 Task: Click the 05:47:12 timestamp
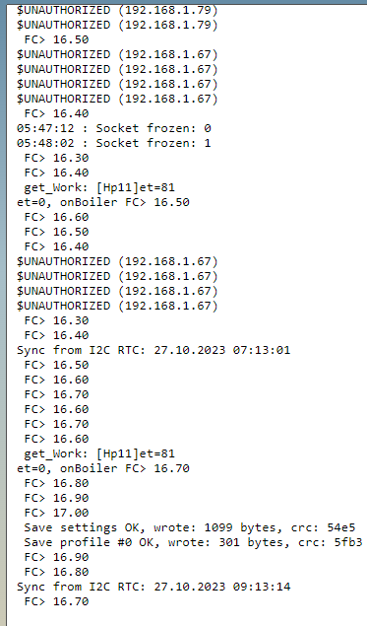click(x=45, y=128)
